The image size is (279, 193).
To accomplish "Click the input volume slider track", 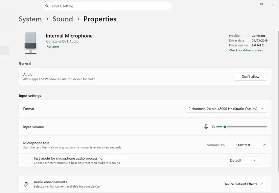I will pyautogui.click(x=247, y=127).
